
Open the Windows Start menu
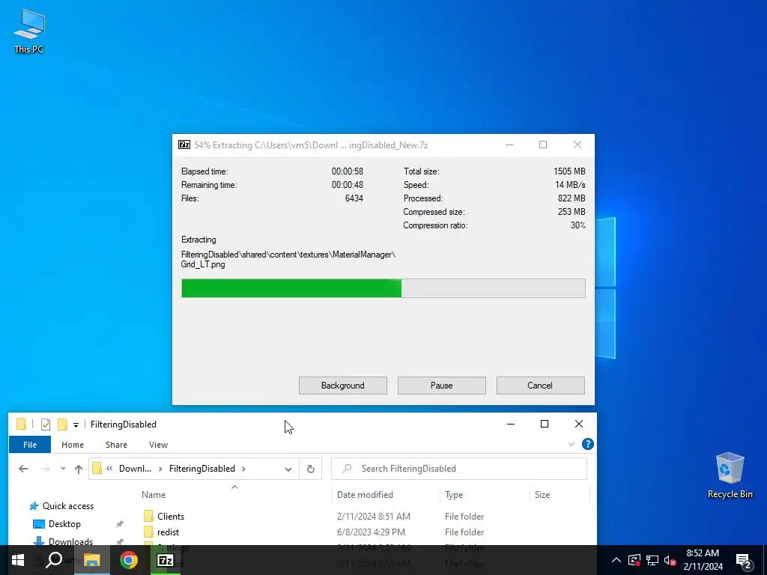coord(18,560)
